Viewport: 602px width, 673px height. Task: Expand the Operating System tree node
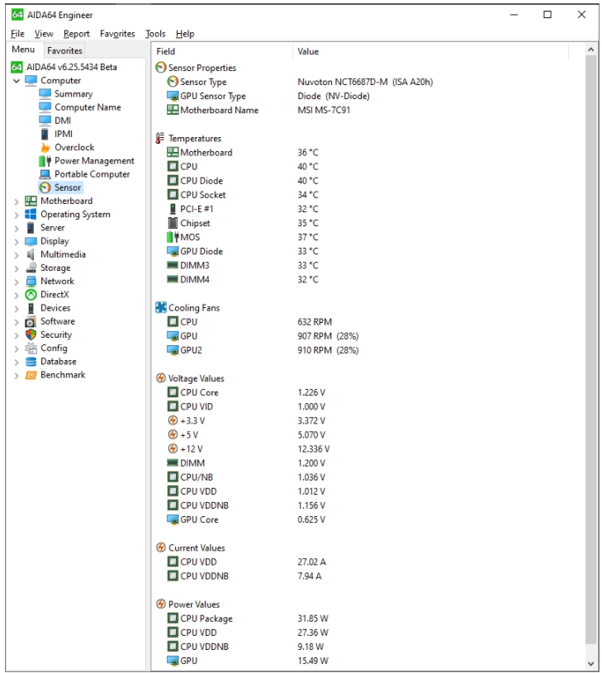tap(17, 215)
